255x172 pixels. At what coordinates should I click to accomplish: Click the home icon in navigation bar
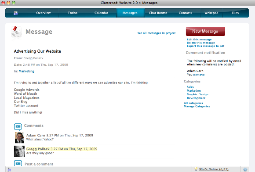pyautogui.click(x=16, y=13)
